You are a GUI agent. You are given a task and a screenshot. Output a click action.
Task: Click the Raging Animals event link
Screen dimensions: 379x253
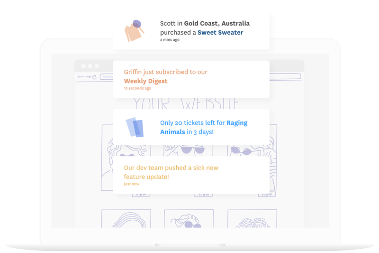pyautogui.click(x=204, y=127)
